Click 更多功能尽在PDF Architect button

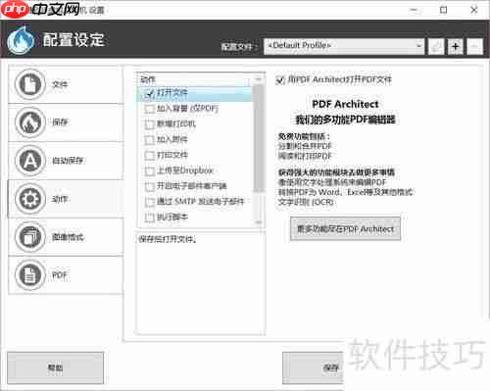pyautogui.click(x=345, y=229)
